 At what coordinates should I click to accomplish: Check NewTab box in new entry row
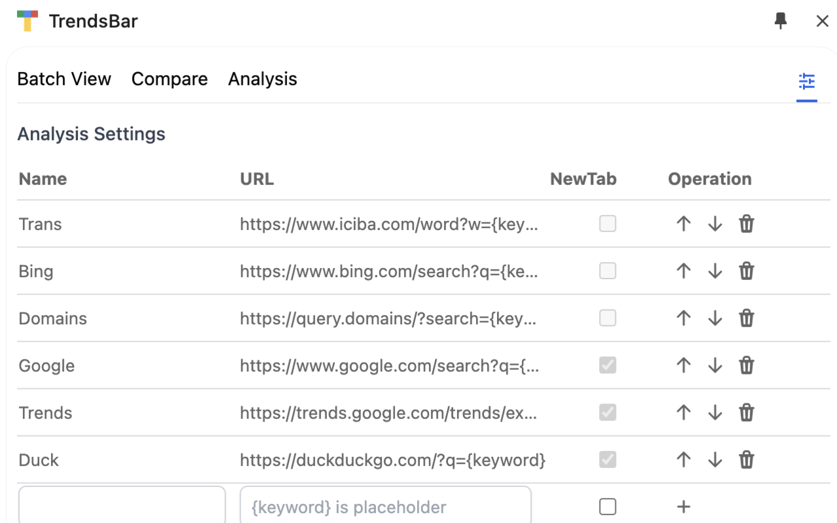coord(607,507)
